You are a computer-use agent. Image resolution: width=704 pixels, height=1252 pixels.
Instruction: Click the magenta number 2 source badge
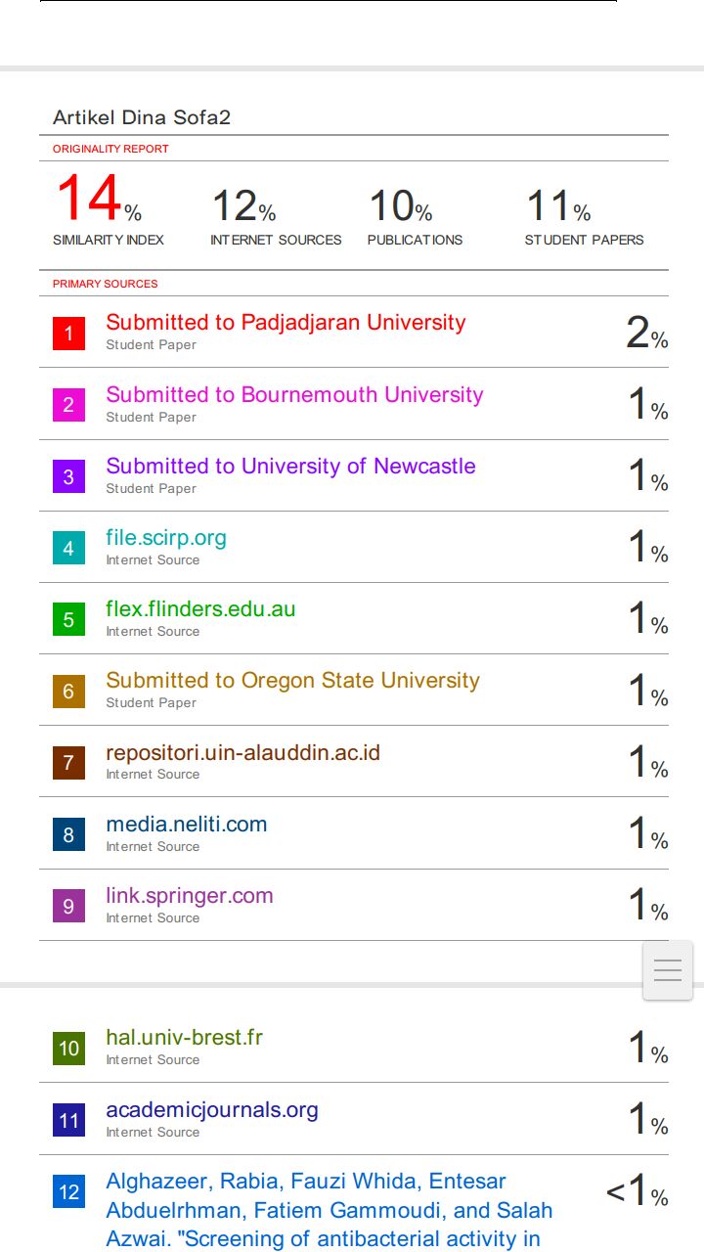click(68, 405)
